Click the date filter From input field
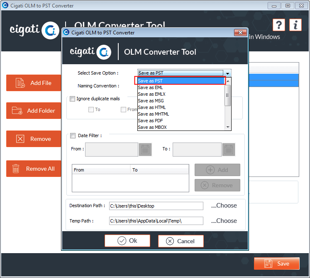This screenshot has height=278, width=310. (112, 150)
